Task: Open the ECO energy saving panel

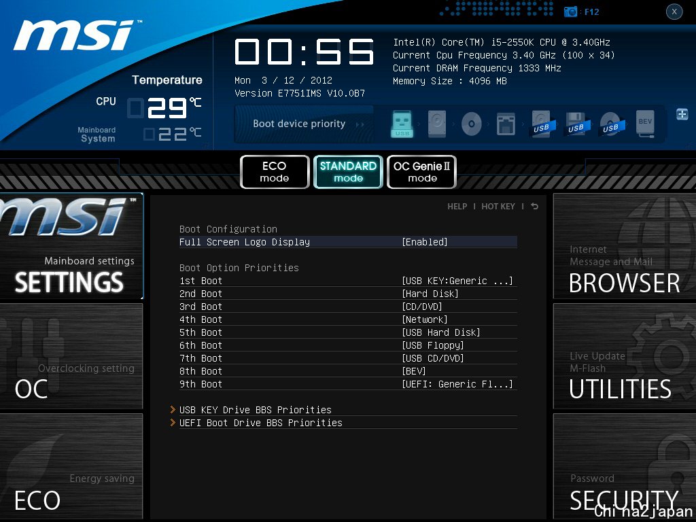Action: click(x=71, y=466)
